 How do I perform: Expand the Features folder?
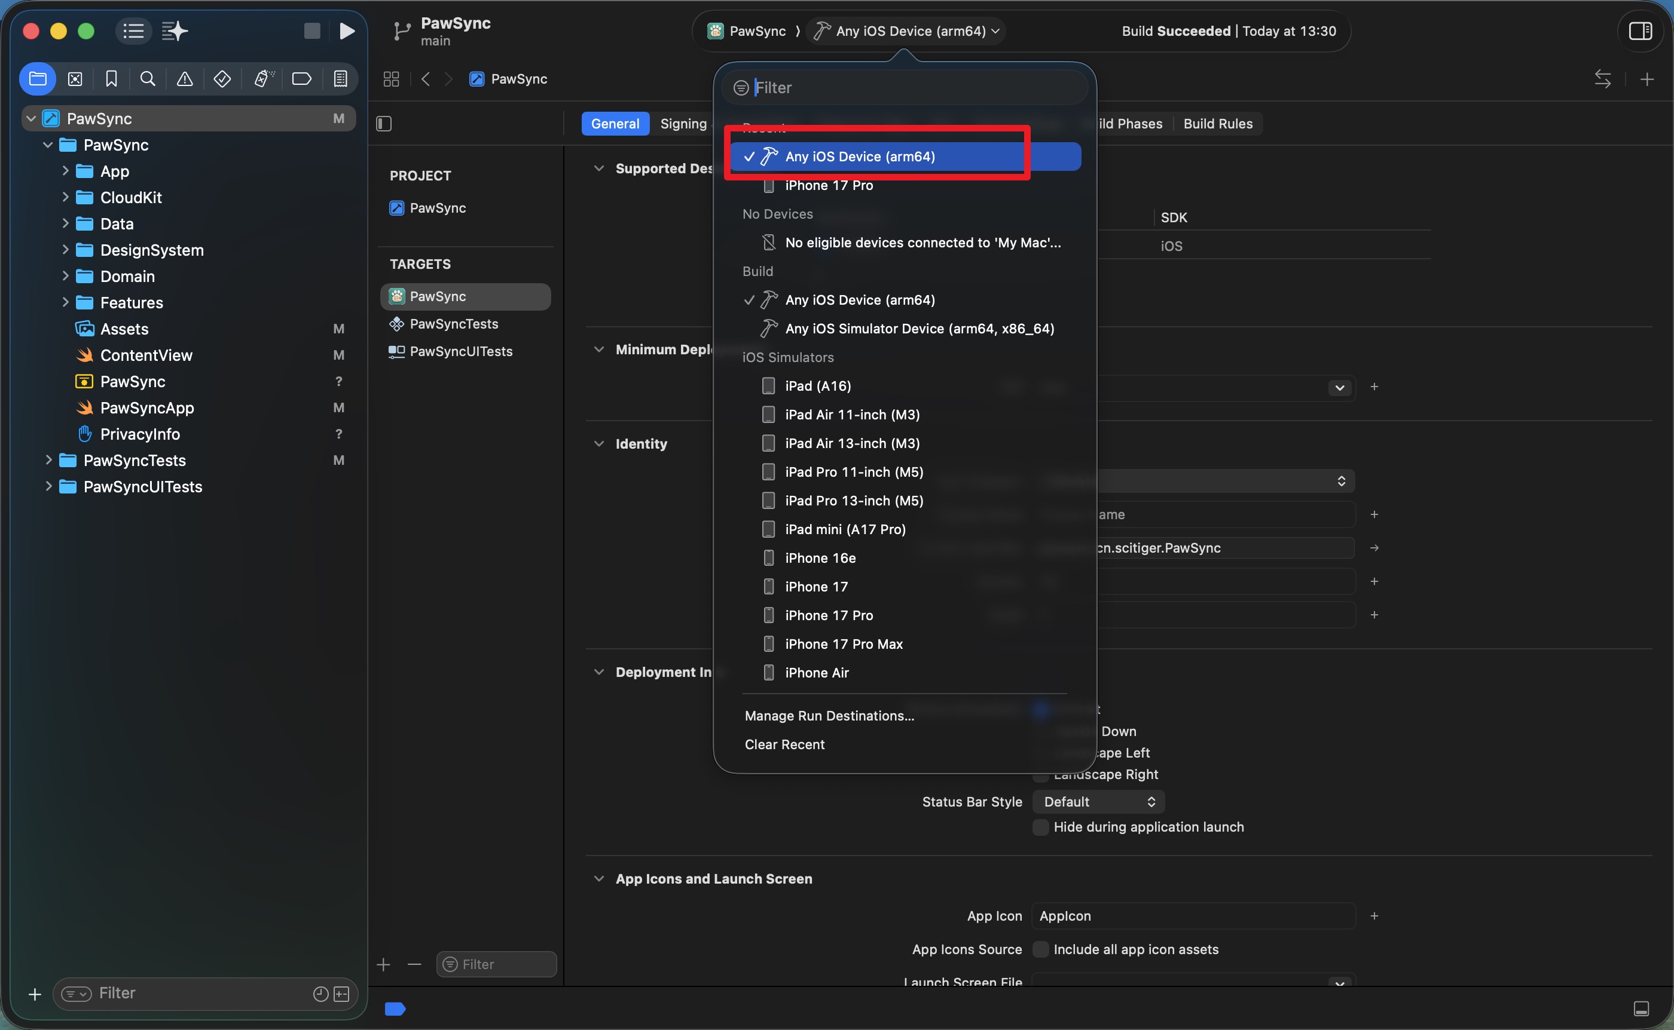click(x=65, y=302)
